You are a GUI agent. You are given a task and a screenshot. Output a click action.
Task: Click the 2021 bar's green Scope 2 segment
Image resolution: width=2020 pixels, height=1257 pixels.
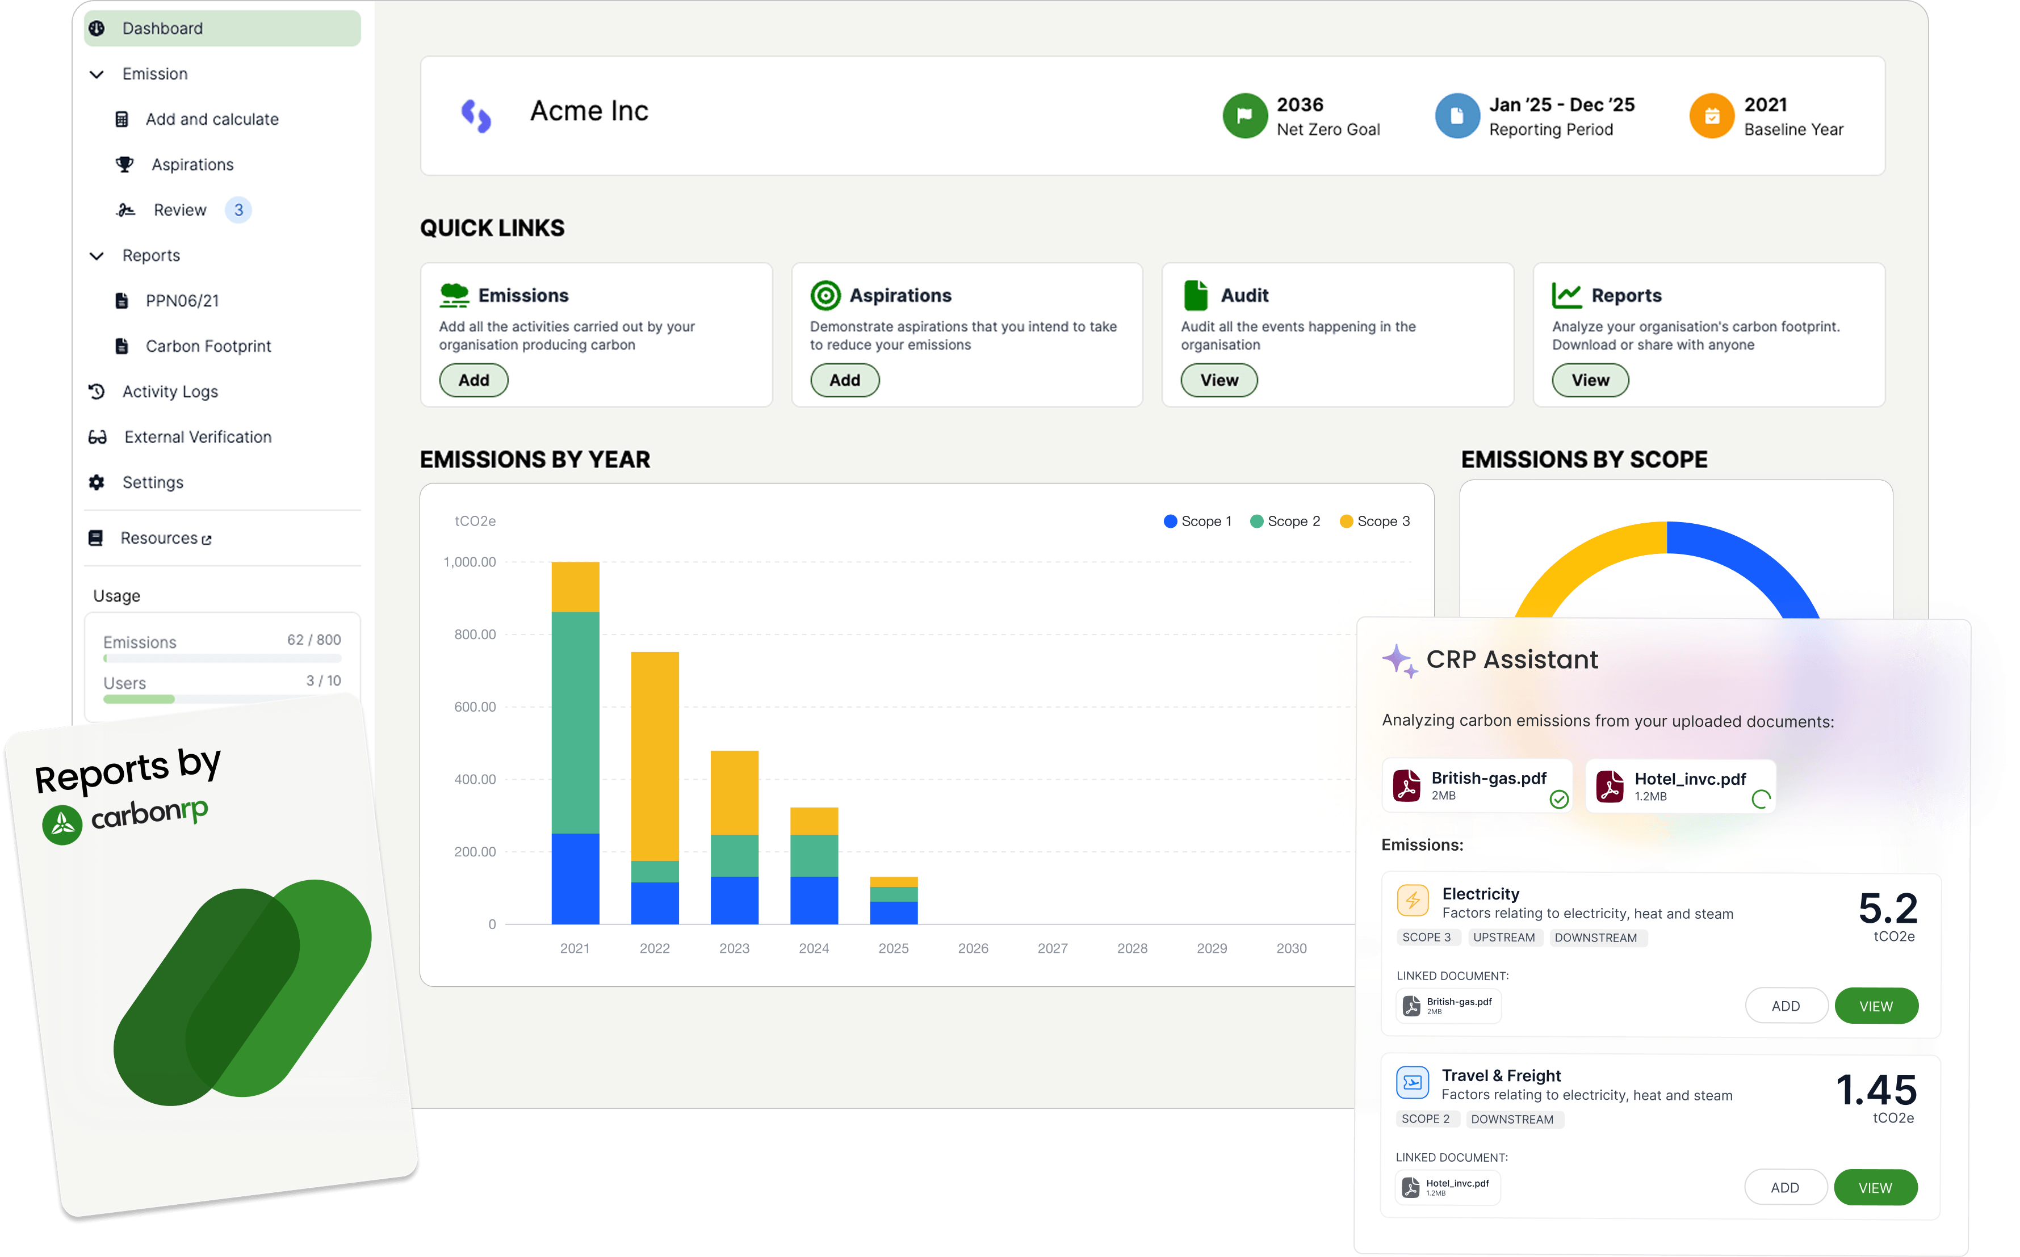pyautogui.click(x=576, y=722)
